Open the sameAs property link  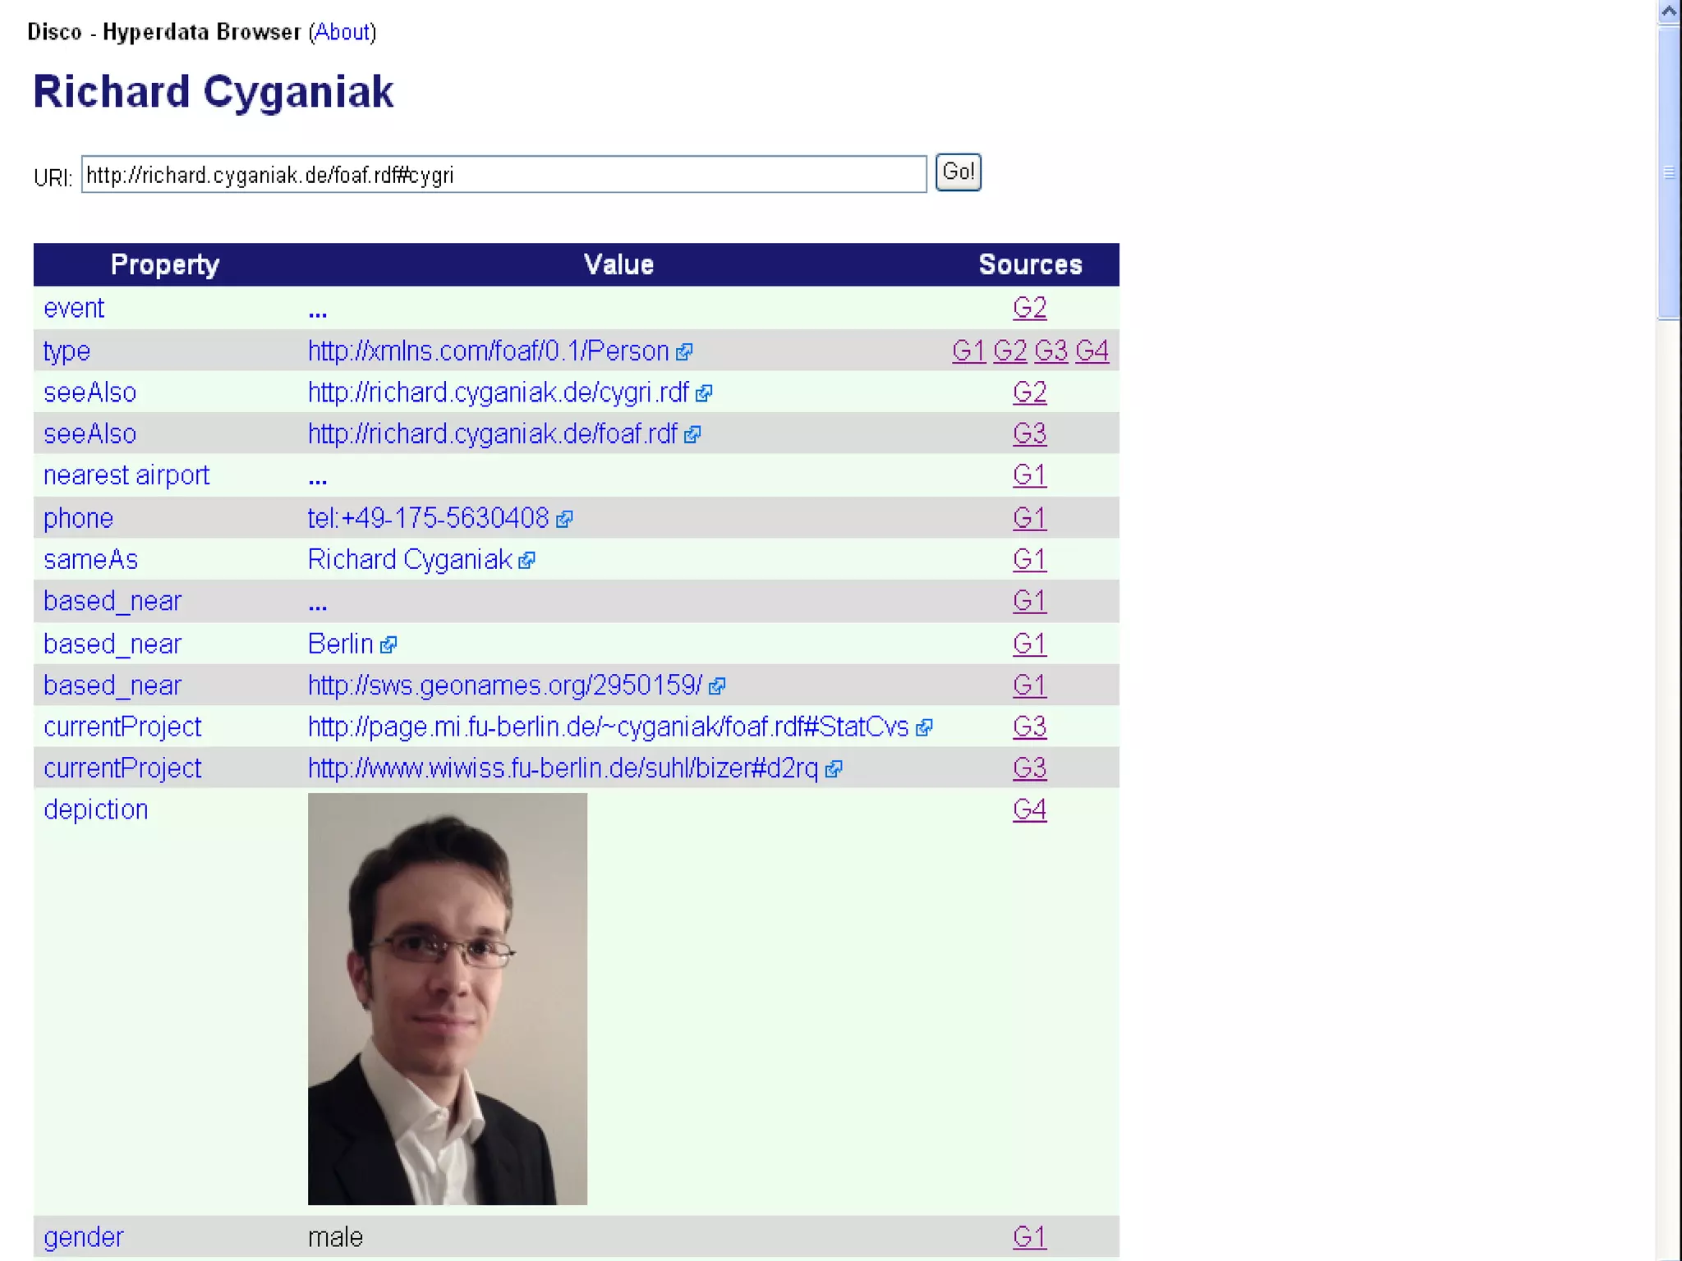pyautogui.click(x=90, y=560)
